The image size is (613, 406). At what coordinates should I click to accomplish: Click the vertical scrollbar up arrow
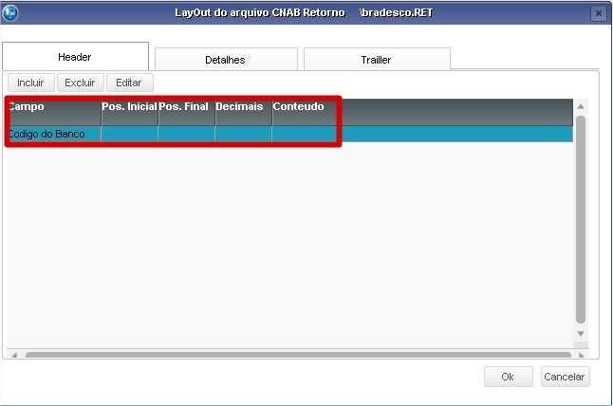[581, 106]
